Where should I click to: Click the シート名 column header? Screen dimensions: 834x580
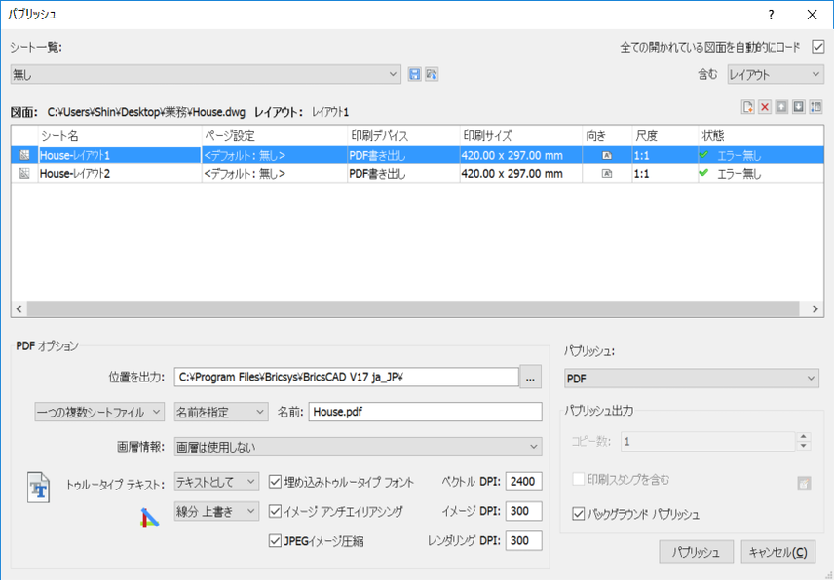(x=120, y=136)
